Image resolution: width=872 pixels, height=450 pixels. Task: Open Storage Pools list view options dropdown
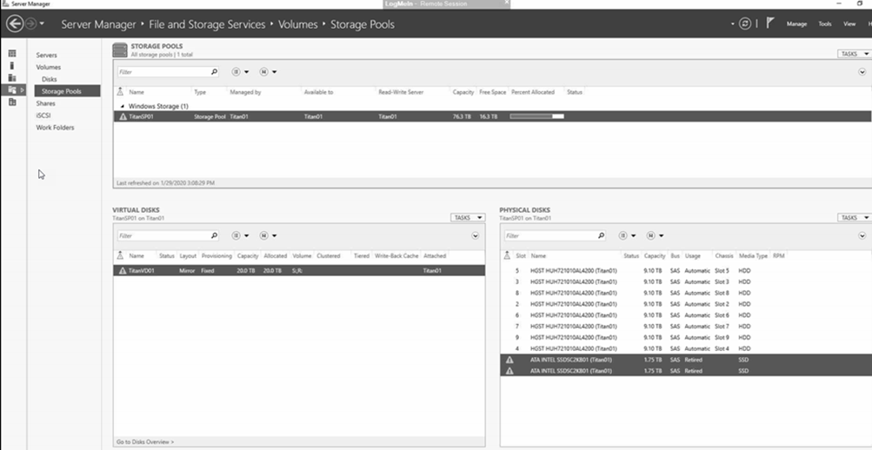(x=240, y=71)
